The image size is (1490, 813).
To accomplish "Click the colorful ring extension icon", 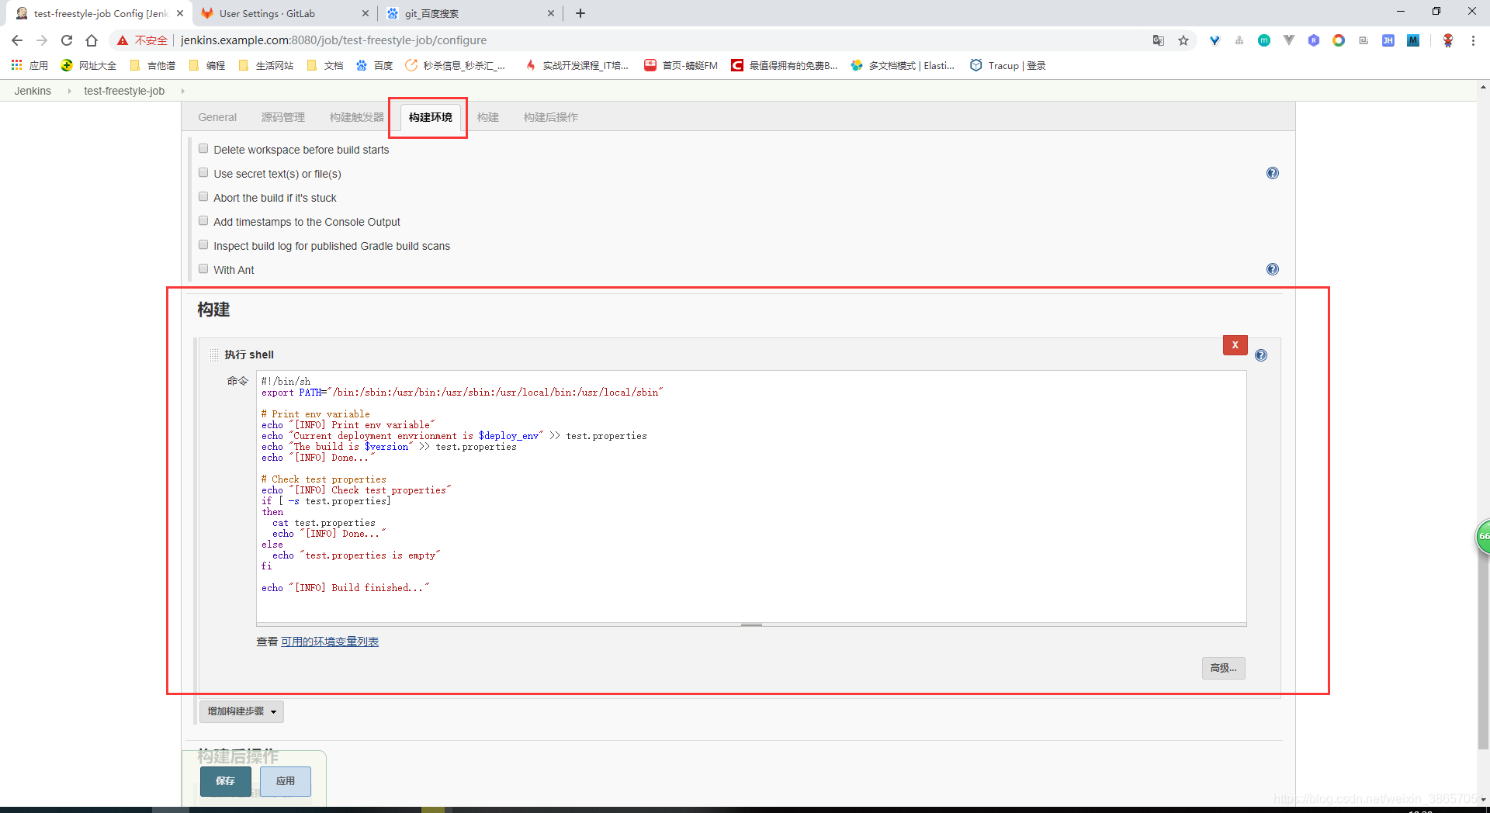I will click(x=1339, y=40).
